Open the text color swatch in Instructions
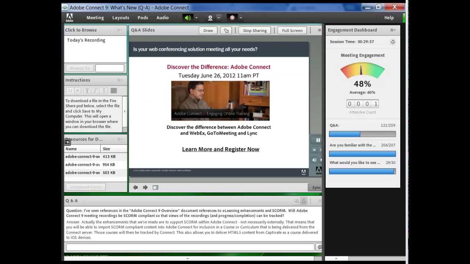Viewport: 470px width, 264px height. pos(113,91)
